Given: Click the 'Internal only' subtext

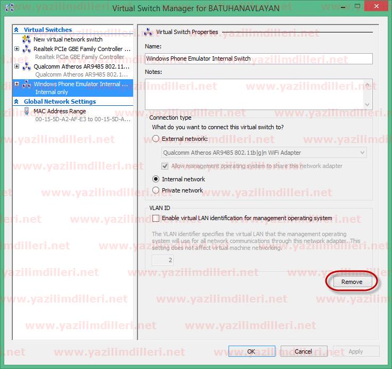Looking at the screenshot, I should tap(52, 92).
